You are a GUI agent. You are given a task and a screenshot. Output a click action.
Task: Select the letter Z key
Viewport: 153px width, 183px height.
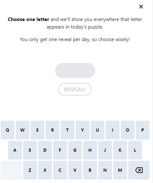pyautogui.click(x=30, y=170)
